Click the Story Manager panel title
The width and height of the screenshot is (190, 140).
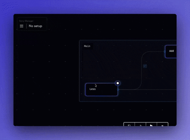coord(25,21)
